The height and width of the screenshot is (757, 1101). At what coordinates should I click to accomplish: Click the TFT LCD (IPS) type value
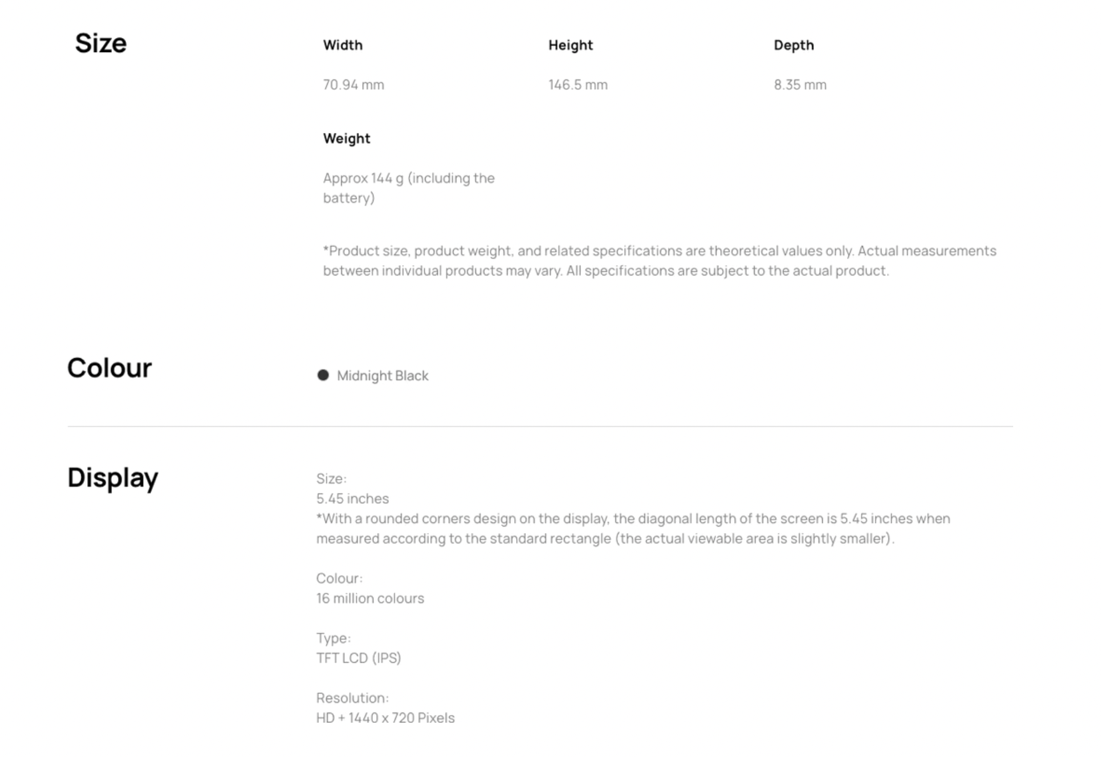point(358,658)
